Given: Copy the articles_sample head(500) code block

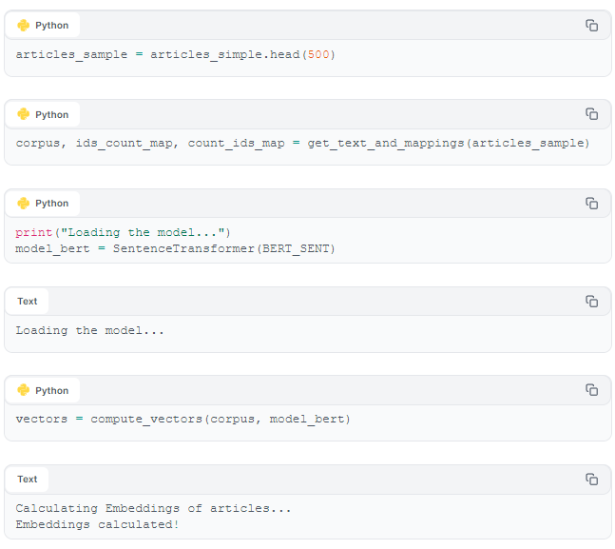Looking at the screenshot, I should (591, 26).
